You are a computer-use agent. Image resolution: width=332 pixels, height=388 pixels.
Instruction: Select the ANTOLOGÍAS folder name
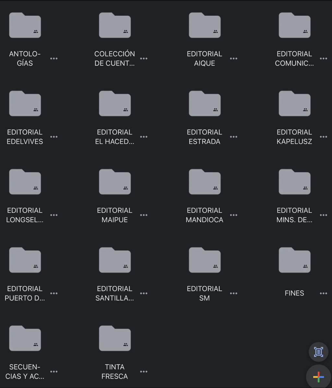25,58
